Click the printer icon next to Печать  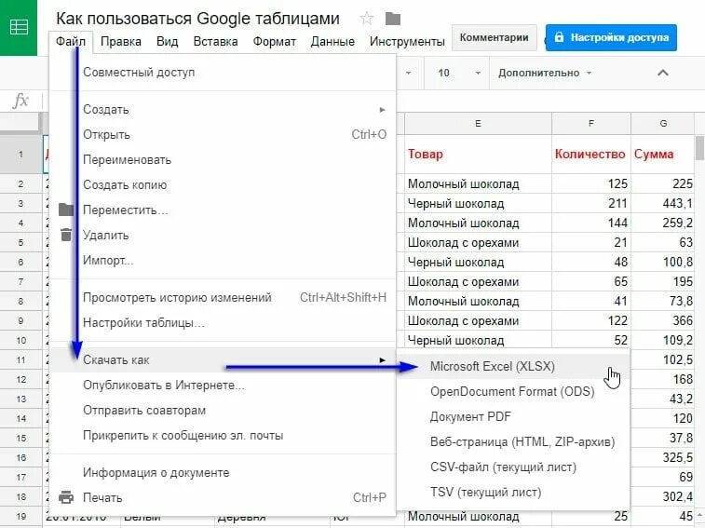click(x=66, y=497)
